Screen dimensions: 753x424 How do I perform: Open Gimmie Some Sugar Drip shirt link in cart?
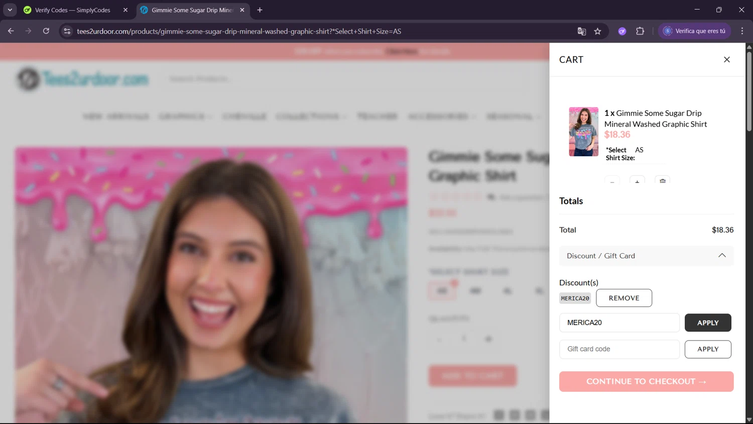(x=656, y=119)
